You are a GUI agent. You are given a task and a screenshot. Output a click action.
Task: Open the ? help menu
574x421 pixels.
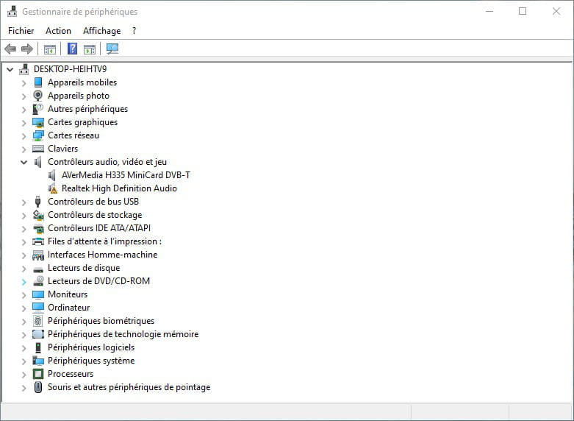pos(134,31)
